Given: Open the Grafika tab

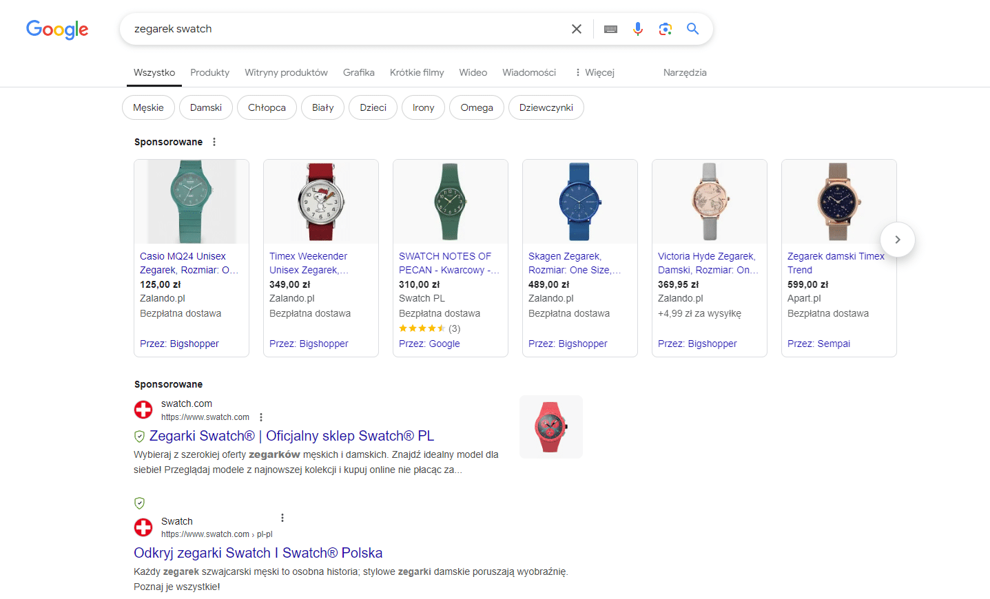Looking at the screenshot, I should 359,72.
